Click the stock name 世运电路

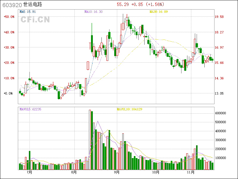(32, 5)
